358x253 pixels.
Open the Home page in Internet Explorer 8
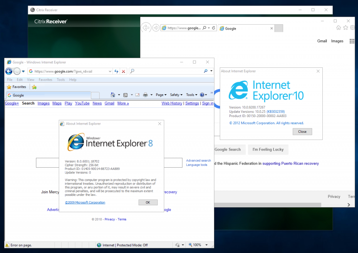tap(113, 95)
